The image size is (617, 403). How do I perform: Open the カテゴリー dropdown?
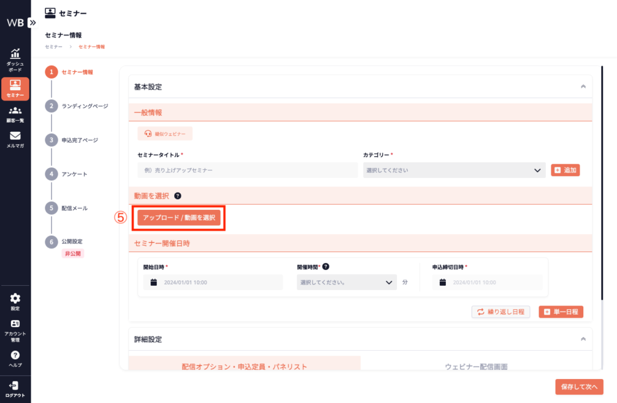(454, 170)
